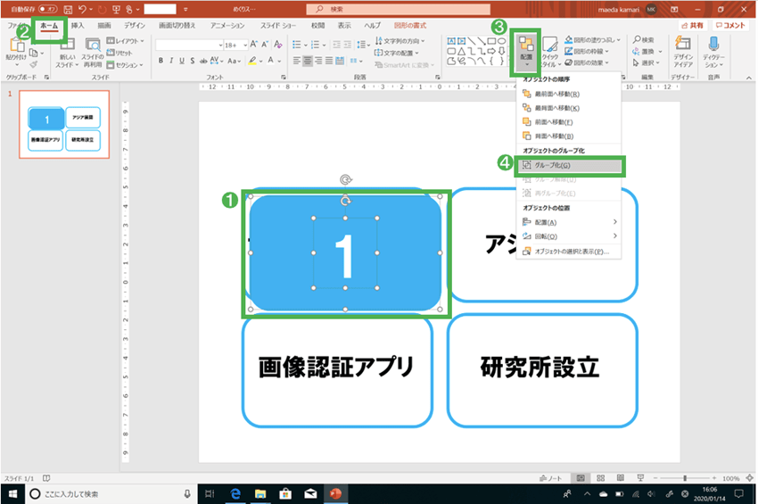Click the numbered list icon
Screen dimensions: 758x504
(315, 45)
